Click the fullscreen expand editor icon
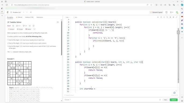184x103 pixels. (x=176, y=17)
